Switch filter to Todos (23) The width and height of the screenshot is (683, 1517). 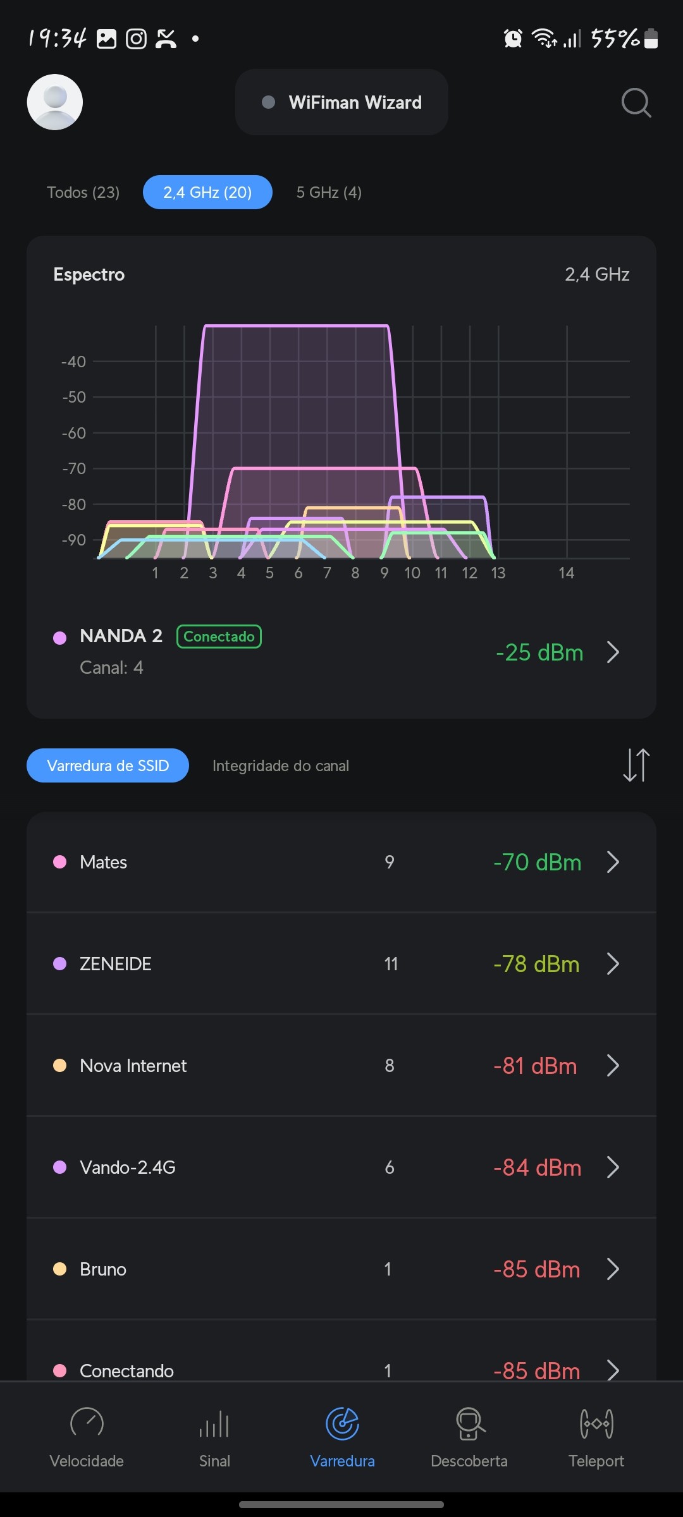[x=83, y=192]
